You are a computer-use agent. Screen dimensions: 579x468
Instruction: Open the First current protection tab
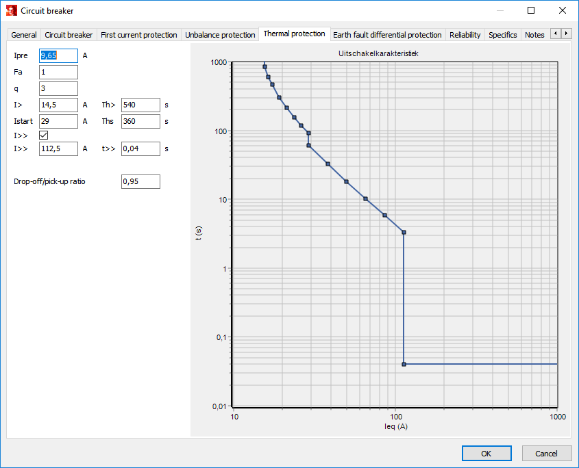click(139, 35)
